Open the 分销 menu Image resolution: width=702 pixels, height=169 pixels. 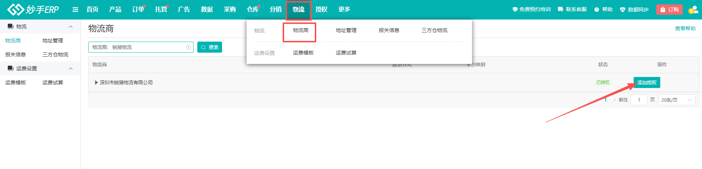[x=276, y=10]
